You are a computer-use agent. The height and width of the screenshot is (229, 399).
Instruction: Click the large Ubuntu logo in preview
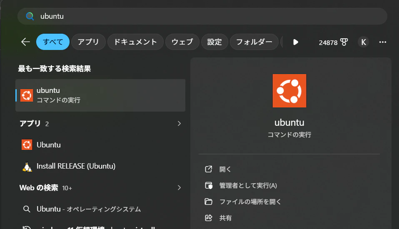point(289,91)
